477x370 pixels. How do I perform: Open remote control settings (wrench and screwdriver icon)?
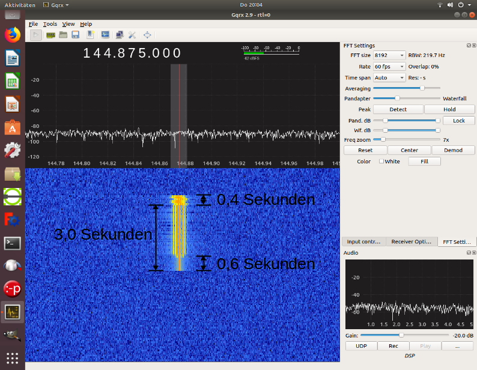click(x=132, y=35)
